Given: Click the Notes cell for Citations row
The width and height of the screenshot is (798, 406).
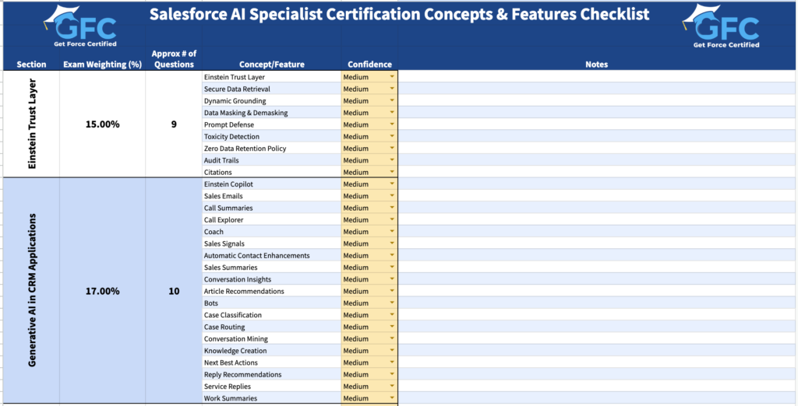Looking at the screenshot, I should 596,172.
